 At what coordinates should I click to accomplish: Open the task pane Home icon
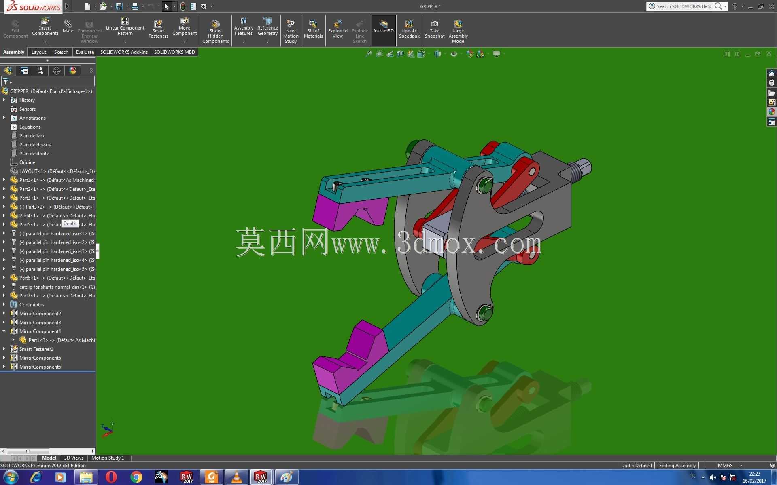click(x=772, y=73)
